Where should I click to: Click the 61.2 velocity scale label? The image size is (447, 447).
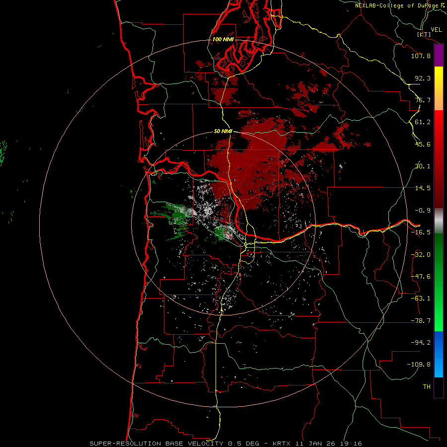pos(423,122)
